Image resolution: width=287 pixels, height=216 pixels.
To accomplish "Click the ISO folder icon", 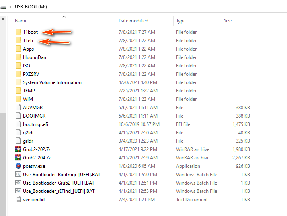I will 18,66.
